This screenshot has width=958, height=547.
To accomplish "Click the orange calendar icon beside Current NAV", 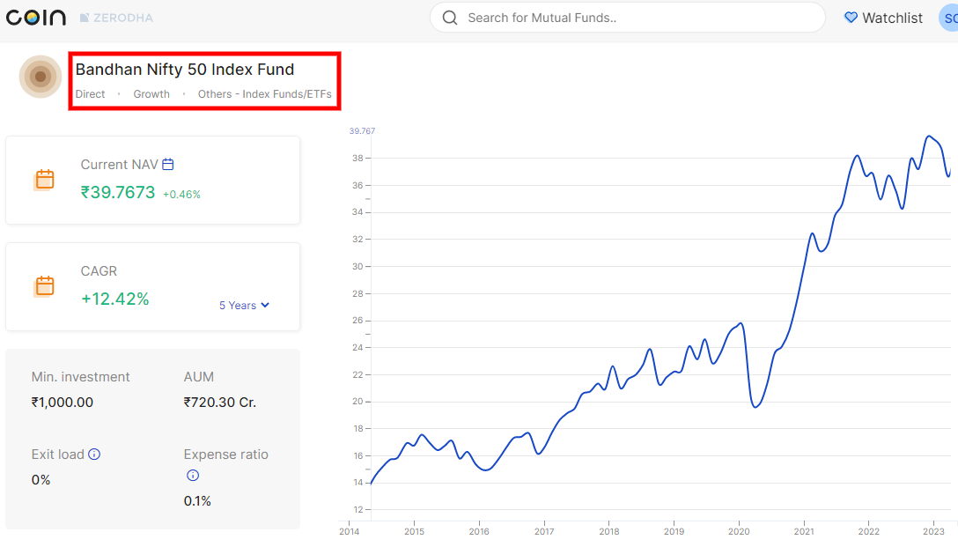I will coord(43,179).
